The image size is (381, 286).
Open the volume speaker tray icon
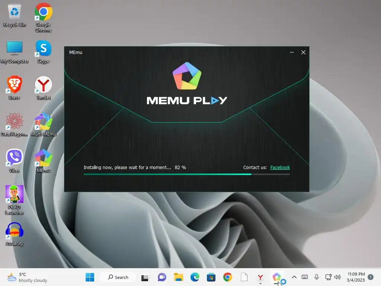coord(337,277)
